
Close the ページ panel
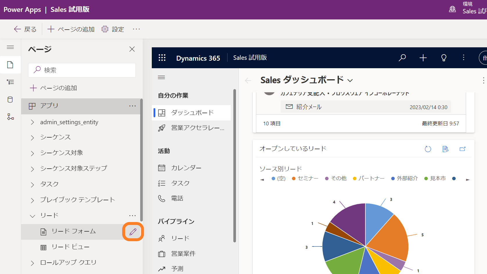tap(132, 49)
